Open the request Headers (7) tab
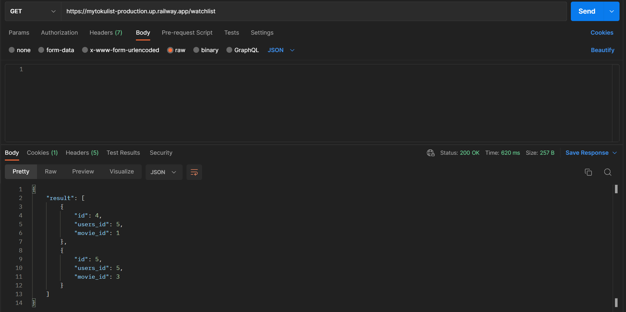Screen dimensions: 626x312 (x=106, y=33)
